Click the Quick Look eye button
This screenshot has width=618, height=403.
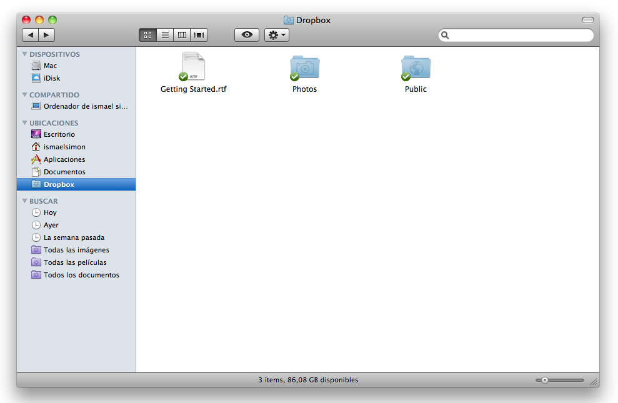247,35
